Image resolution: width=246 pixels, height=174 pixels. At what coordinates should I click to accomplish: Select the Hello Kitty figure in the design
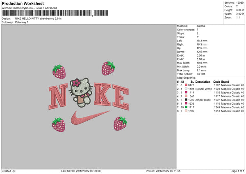tap(80, 92)
